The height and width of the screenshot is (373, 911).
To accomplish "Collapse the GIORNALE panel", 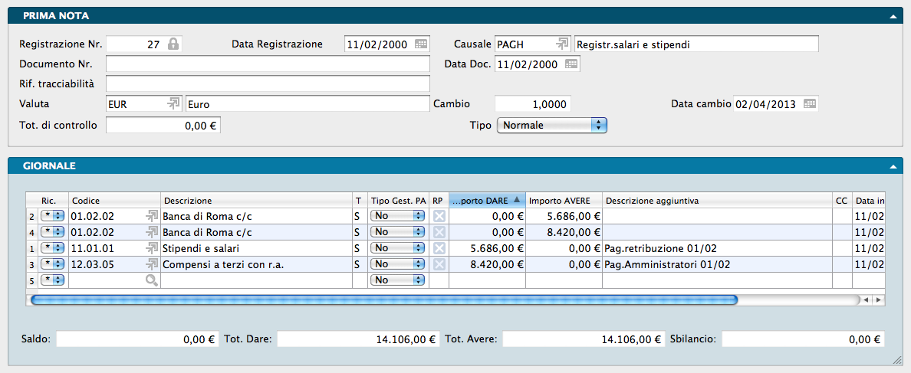I will coord(893,166).
